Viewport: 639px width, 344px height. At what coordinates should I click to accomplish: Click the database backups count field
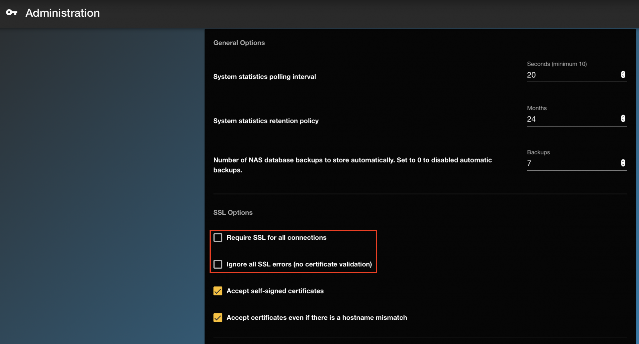pos(572,163)
